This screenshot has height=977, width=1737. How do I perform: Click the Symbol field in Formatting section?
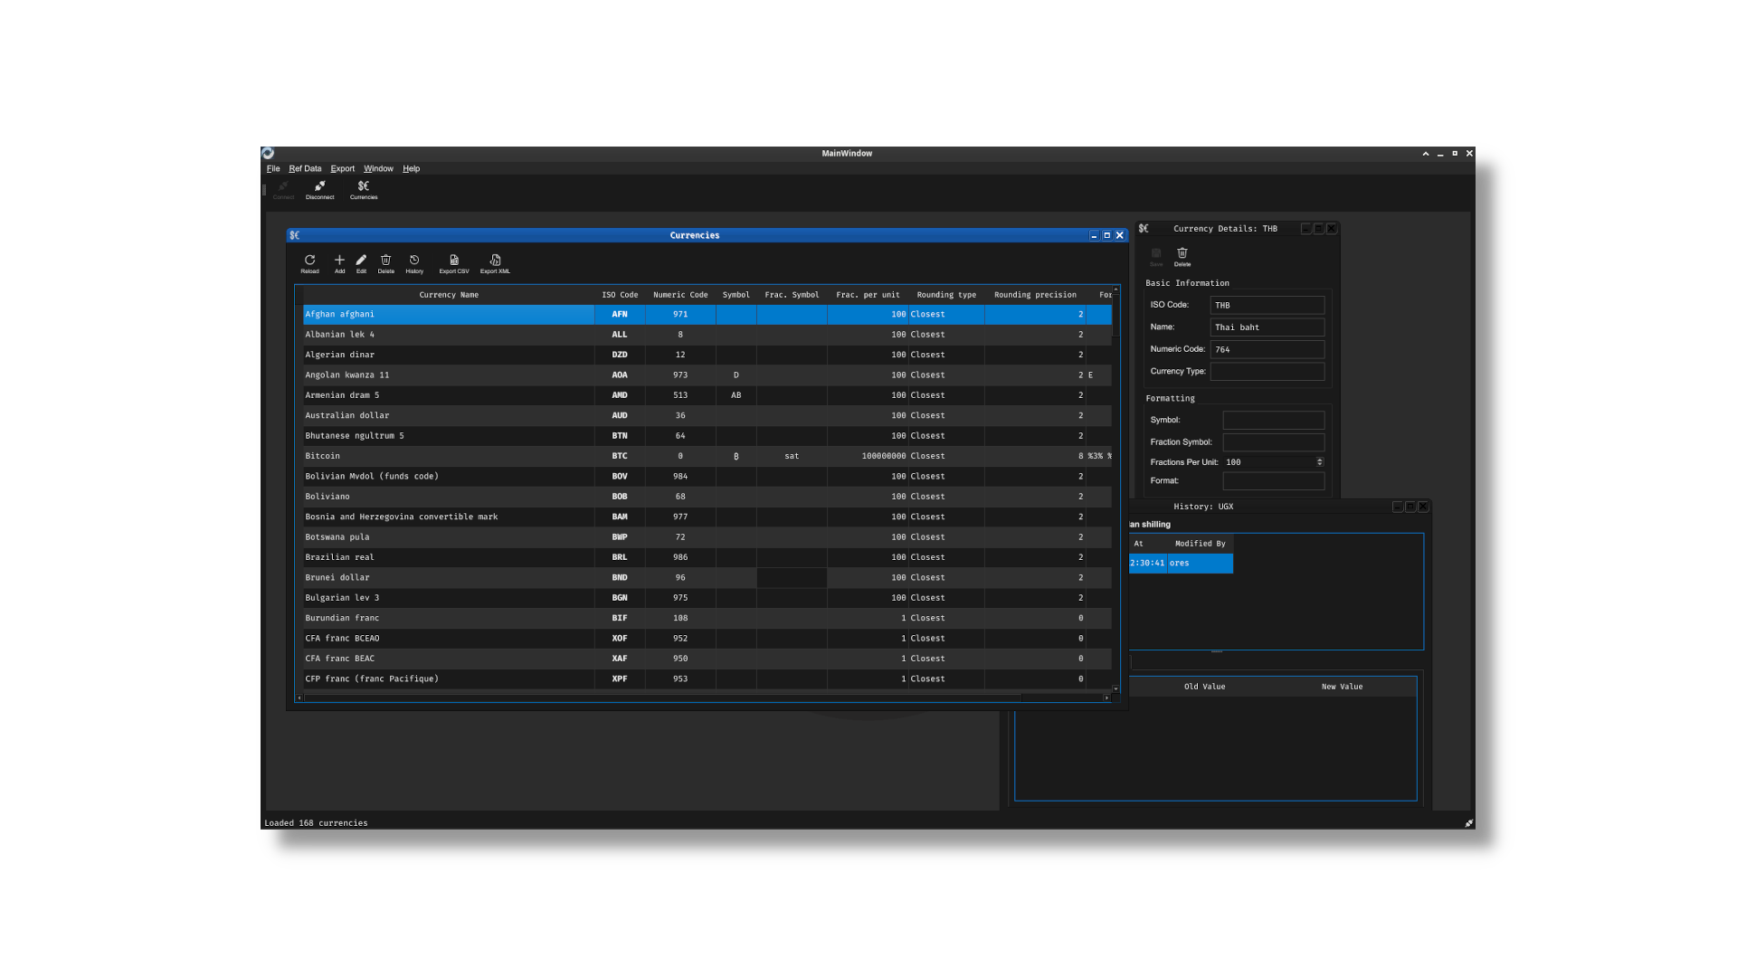[x=1273, y=420]
